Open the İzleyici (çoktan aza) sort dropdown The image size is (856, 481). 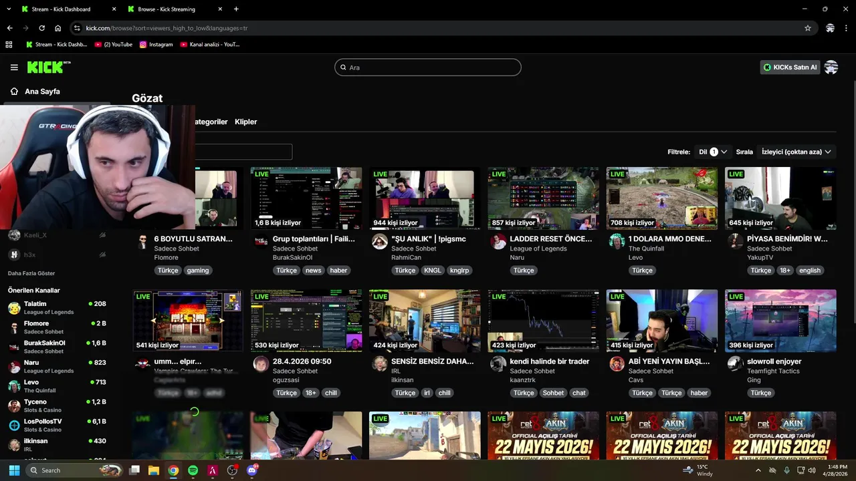796,152
